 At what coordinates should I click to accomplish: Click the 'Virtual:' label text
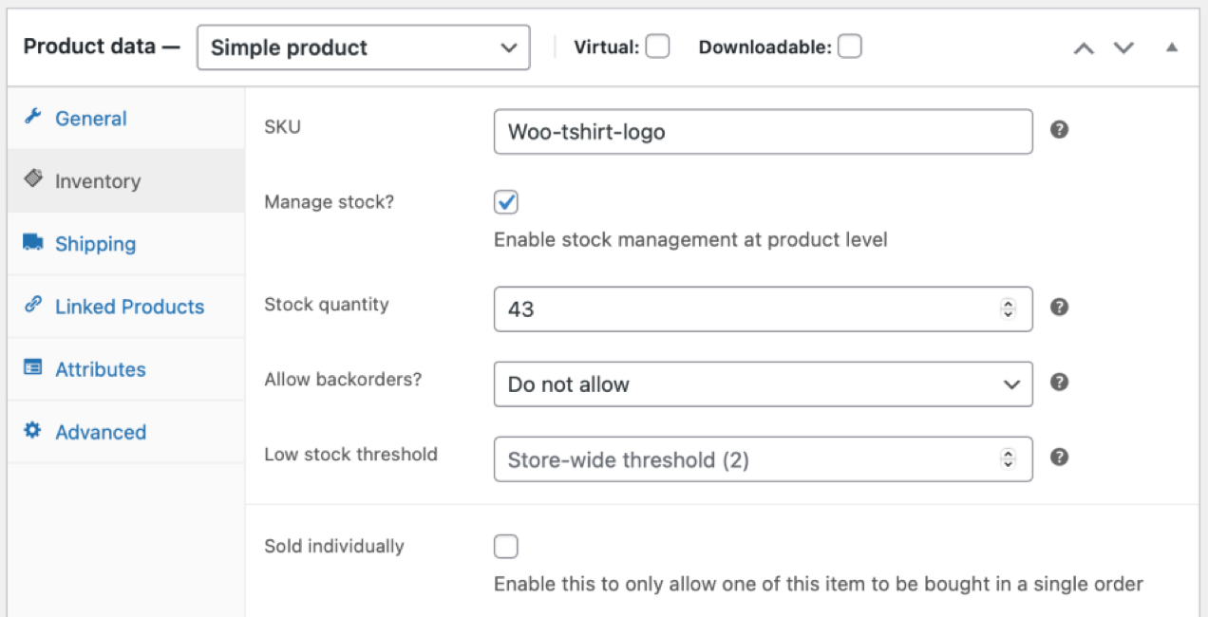click(607, 47)
